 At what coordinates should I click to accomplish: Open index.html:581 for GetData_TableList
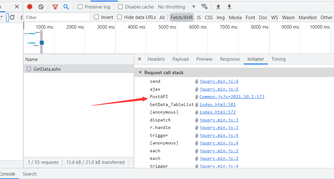point(218,104)
